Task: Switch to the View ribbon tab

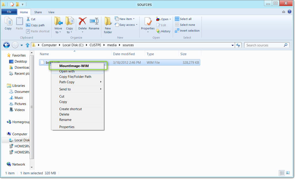Action: point(51,12)
